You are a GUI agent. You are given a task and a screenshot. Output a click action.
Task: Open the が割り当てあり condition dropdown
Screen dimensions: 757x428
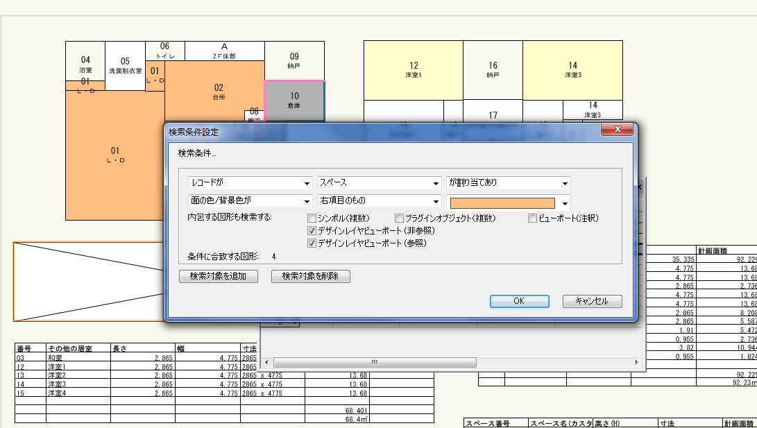click(x=509, y=184)
